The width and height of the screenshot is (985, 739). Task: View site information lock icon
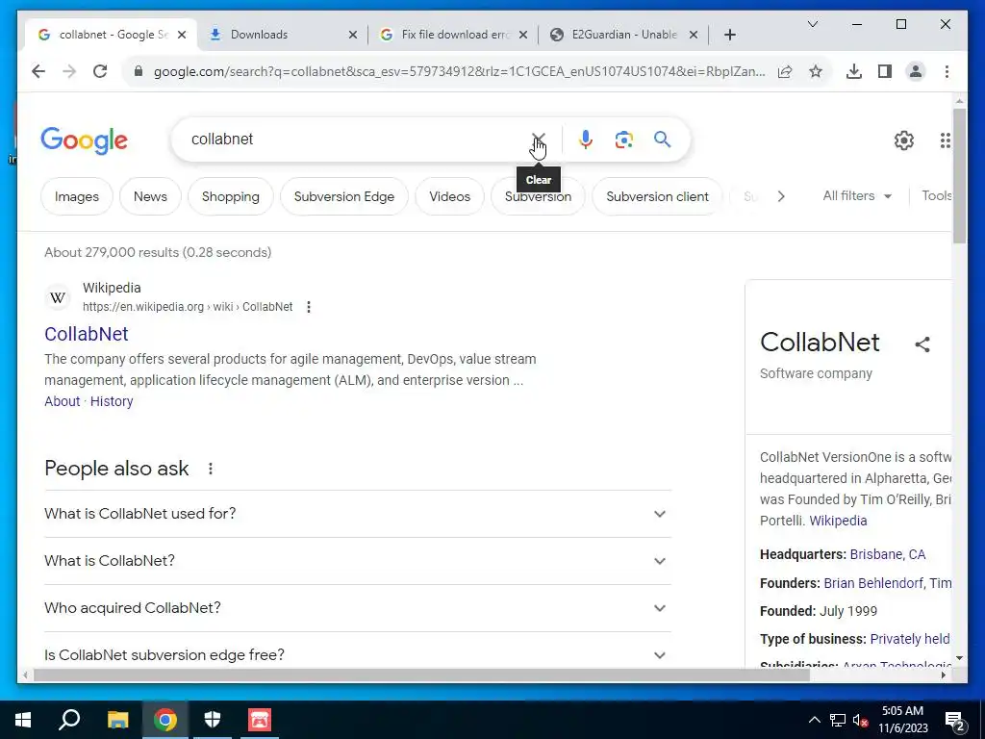click(139, 71)
